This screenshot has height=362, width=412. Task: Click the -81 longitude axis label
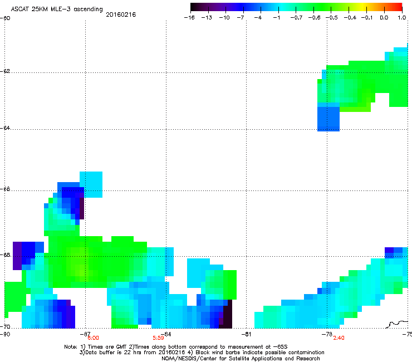(246, 334)
